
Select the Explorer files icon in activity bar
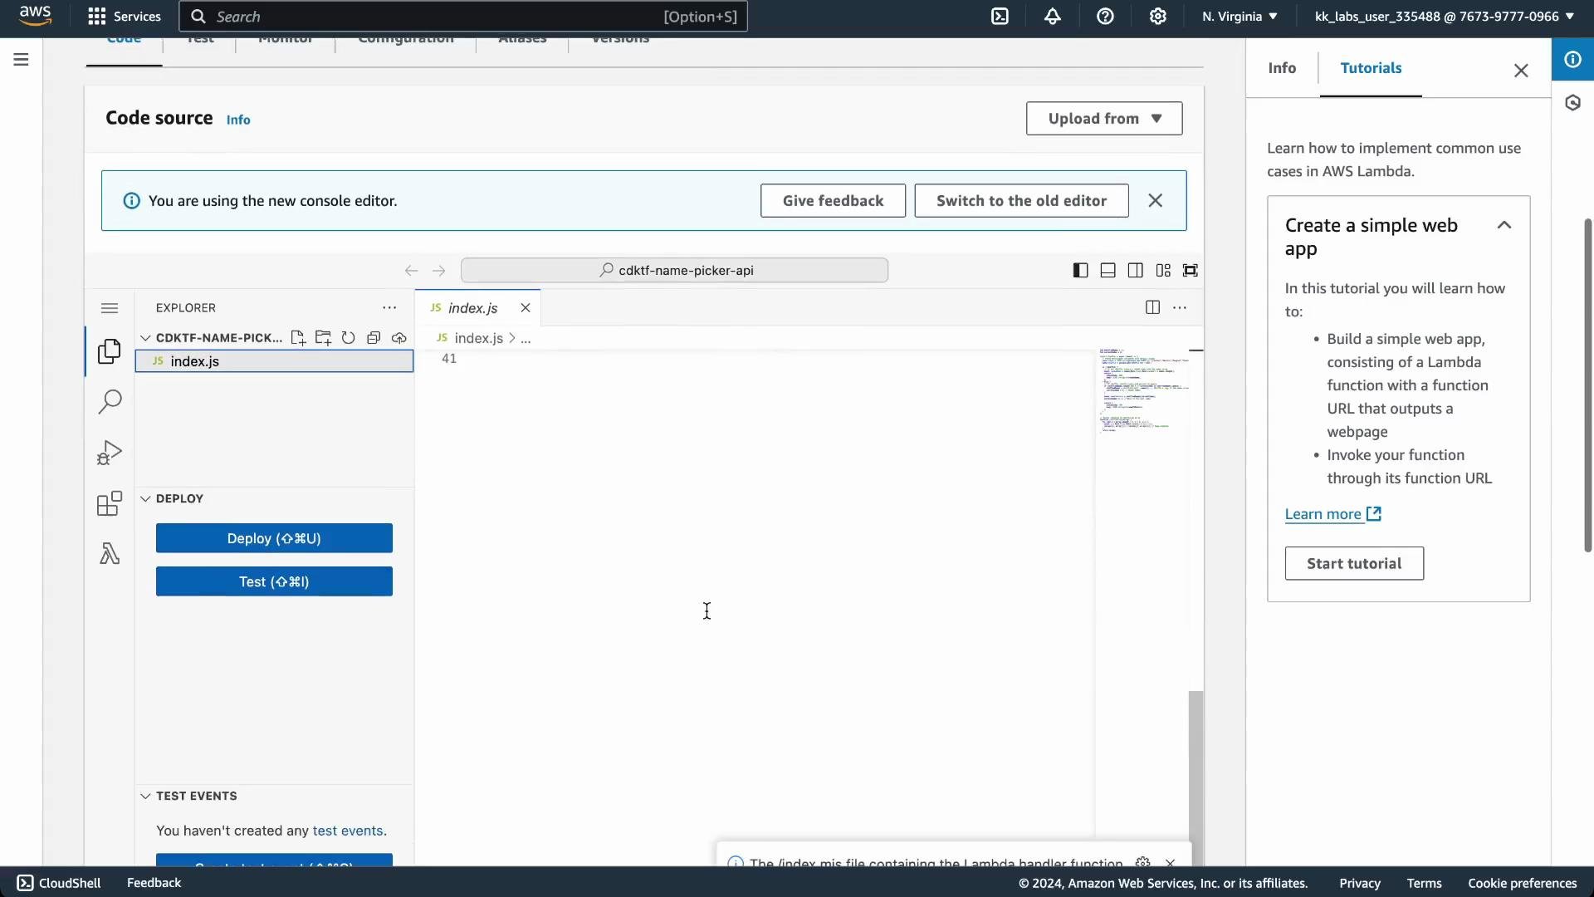[x=110, y=351]
